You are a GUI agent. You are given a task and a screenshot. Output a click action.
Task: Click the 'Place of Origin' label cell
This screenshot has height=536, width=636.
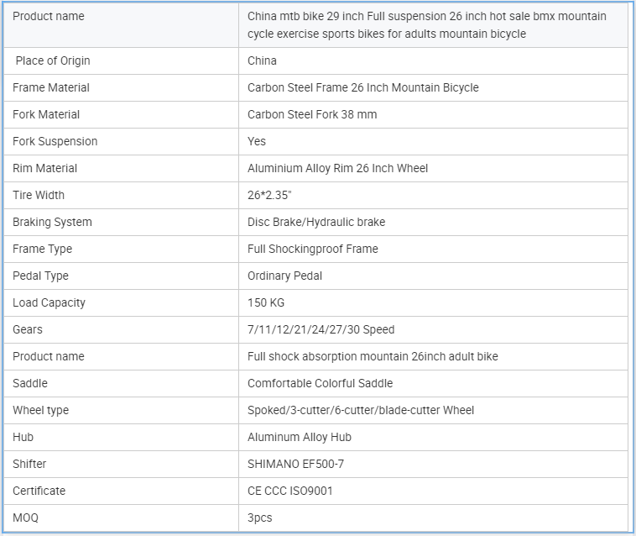[53, 60]
